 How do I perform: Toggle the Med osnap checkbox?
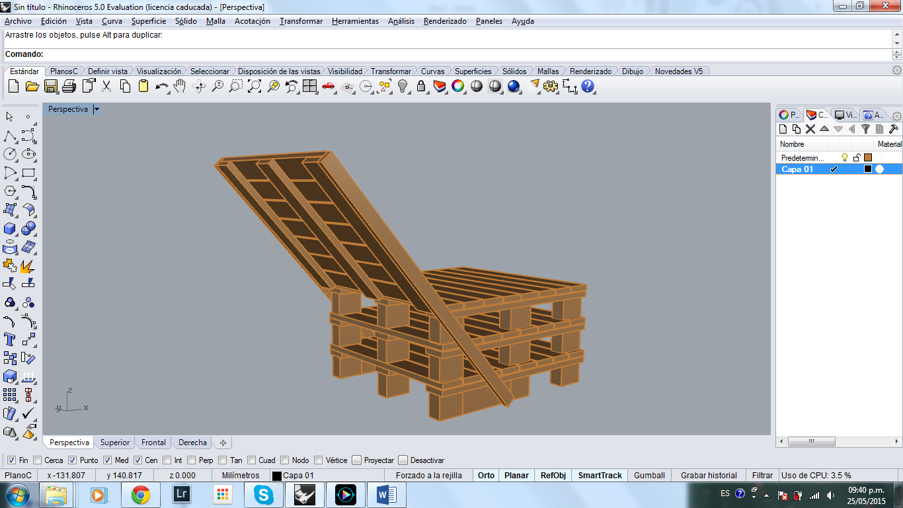(x=108, y=460)
